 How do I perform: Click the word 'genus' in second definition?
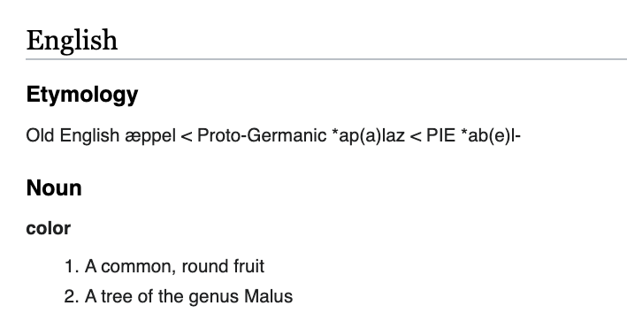[x=214, y=297]
